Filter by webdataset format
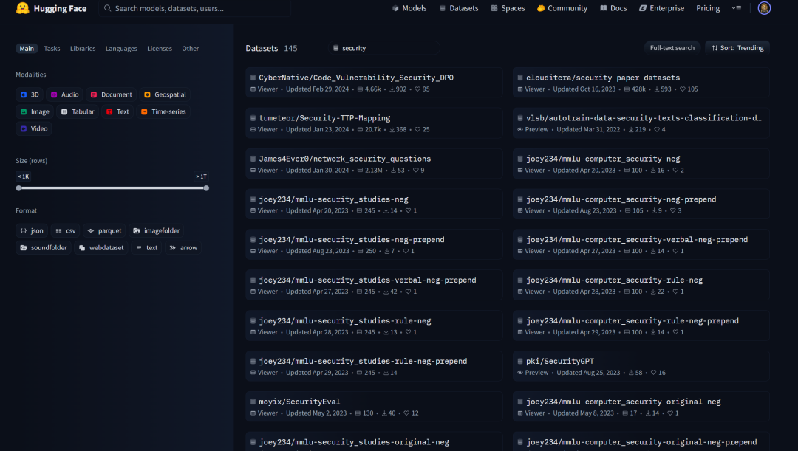The height and width of the screenshot is (451, 798). coord(101,247)
